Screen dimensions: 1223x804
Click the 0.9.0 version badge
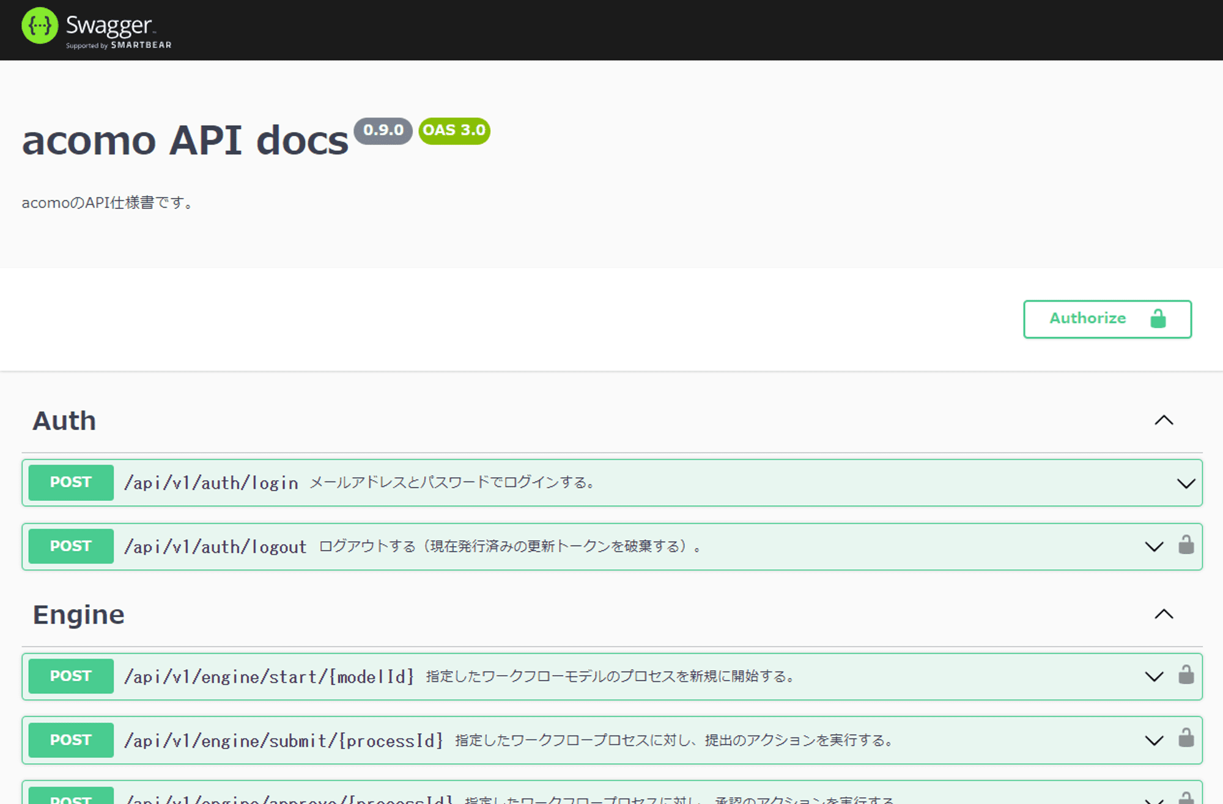point(383,131)
